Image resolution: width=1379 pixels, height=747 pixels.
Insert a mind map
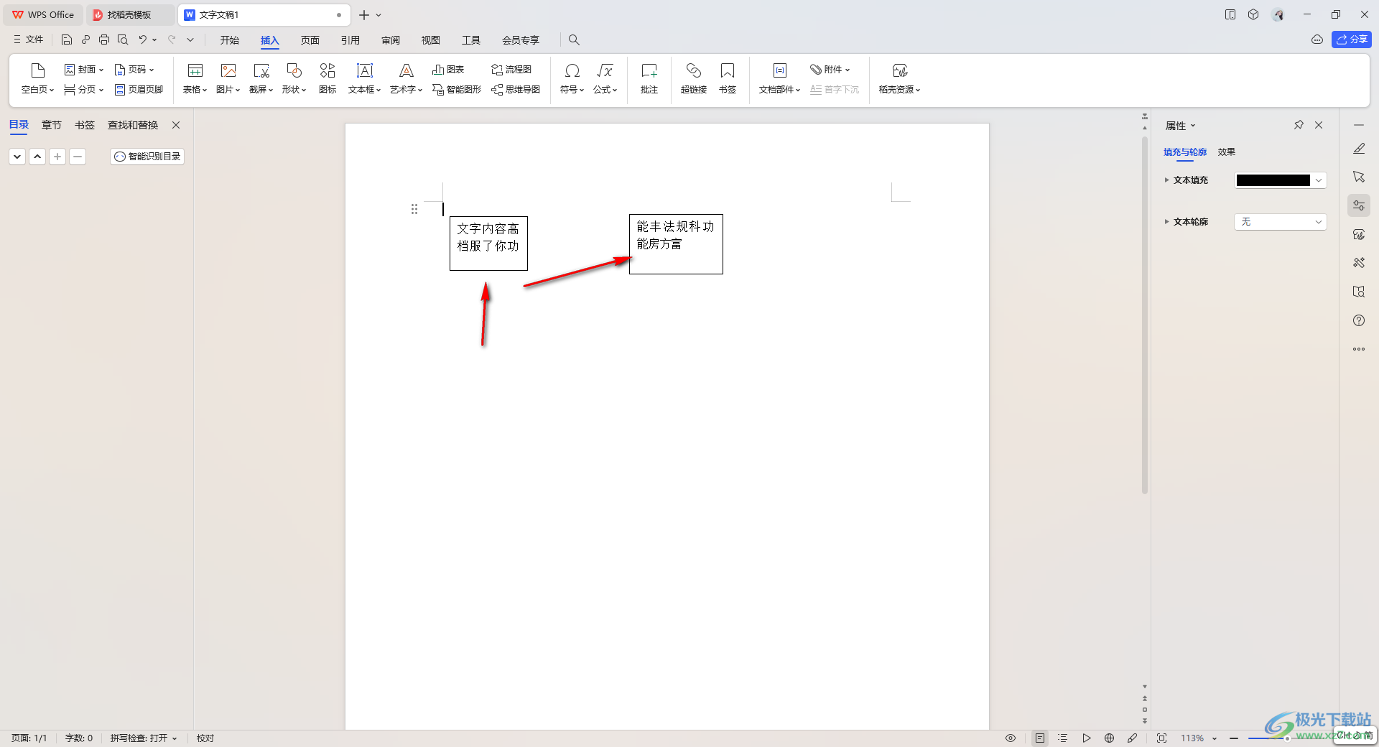pyautogui.click(x=516, y=90)
